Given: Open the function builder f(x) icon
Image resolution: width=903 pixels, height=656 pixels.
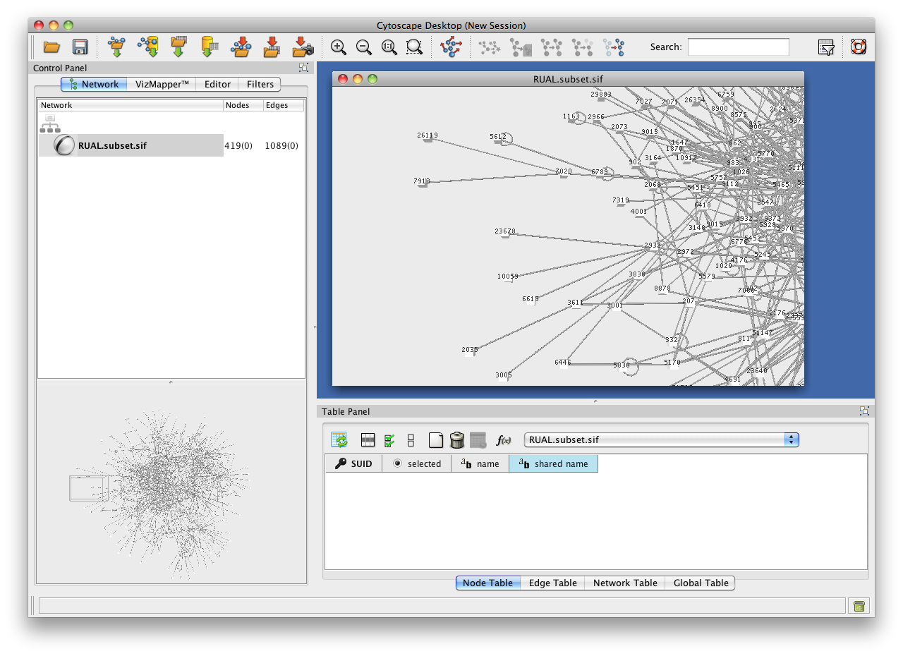Looking at the screenshot, I should tap(503, 440).
